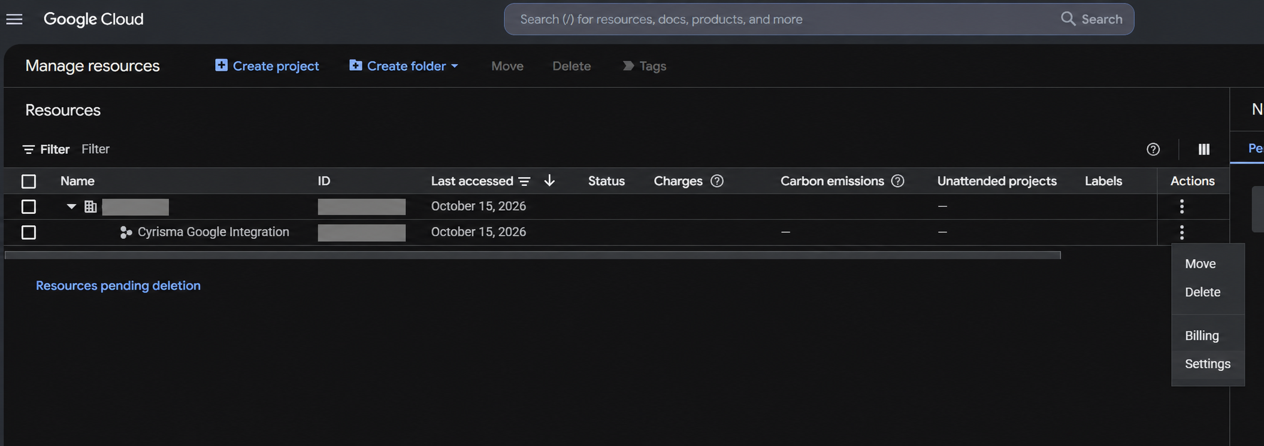Click the Last accessed column header
Image resolution: width=1264 pixels, height=446 pixels.
(472, 181)
